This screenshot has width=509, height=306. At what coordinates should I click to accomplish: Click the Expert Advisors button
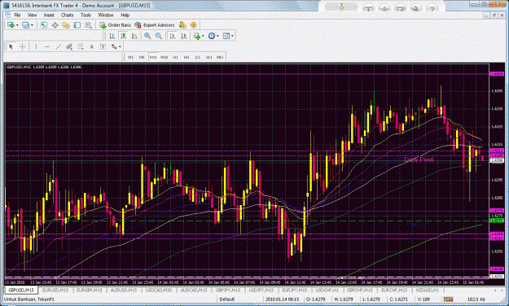click(x=155, y=25)
